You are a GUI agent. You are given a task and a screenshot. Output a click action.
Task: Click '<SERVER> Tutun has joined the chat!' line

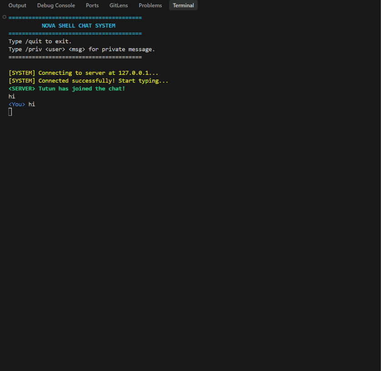(67, 89)
